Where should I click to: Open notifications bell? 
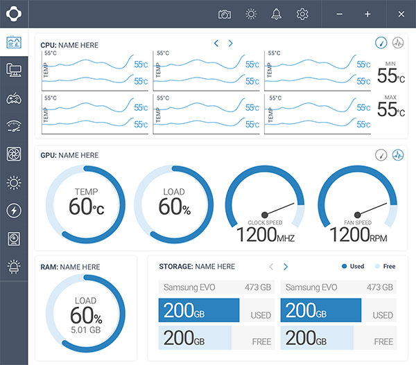coord(277,14)
